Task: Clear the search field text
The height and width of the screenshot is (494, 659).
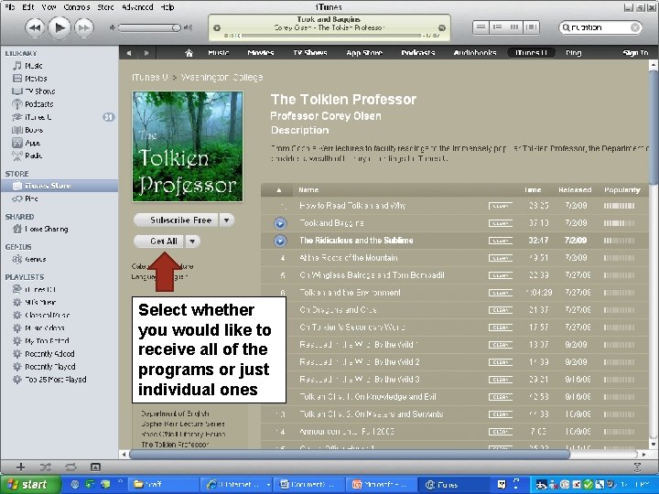Action: pyautogui.click(x=635, y=27)
